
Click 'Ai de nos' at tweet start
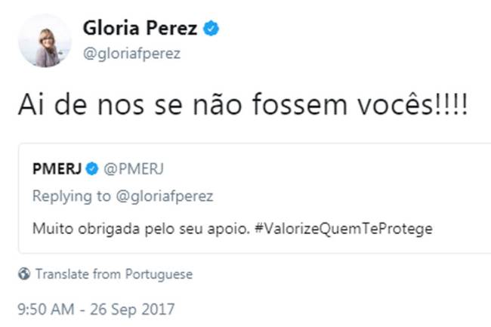(x=69, y=106)
